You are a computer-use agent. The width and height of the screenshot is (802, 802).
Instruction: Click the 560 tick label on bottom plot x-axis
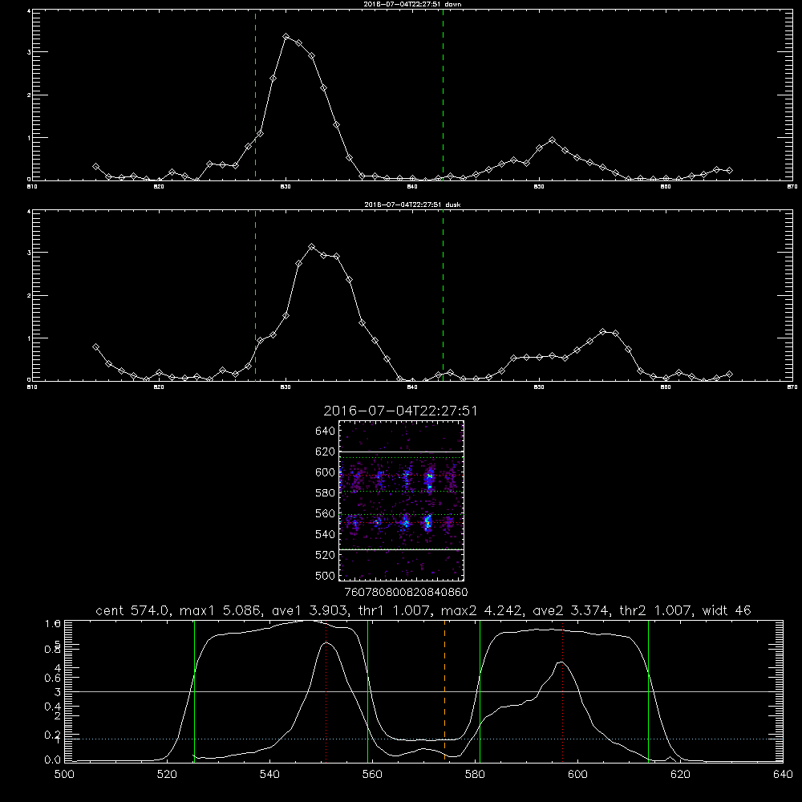point(372,775)
